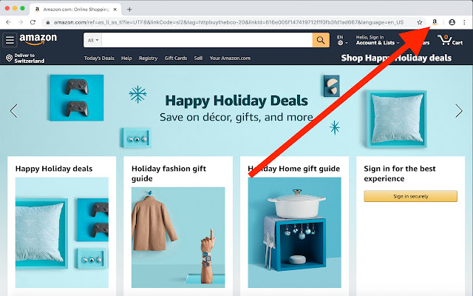
Task: Expand the All departments search dropdown
Action: (x=93, y=40)
